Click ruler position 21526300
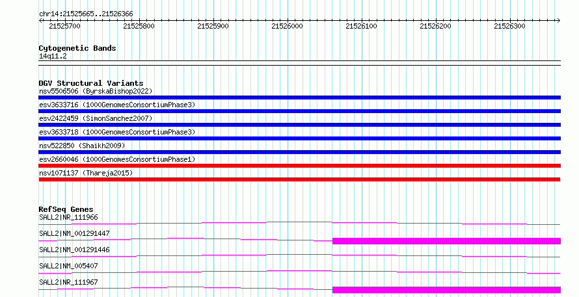The height and width of the screenshot is (297, 579). click(509, 26)
